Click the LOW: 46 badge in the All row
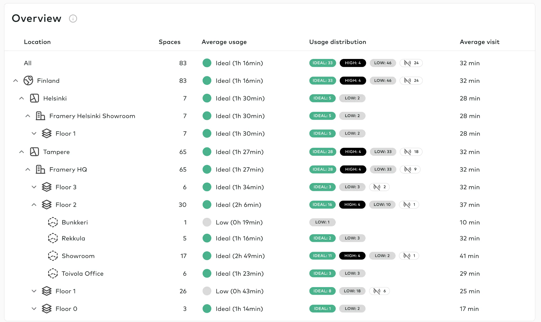Viewport: 541px width, 322px height. pyautogui.click(x=383, y=63)
